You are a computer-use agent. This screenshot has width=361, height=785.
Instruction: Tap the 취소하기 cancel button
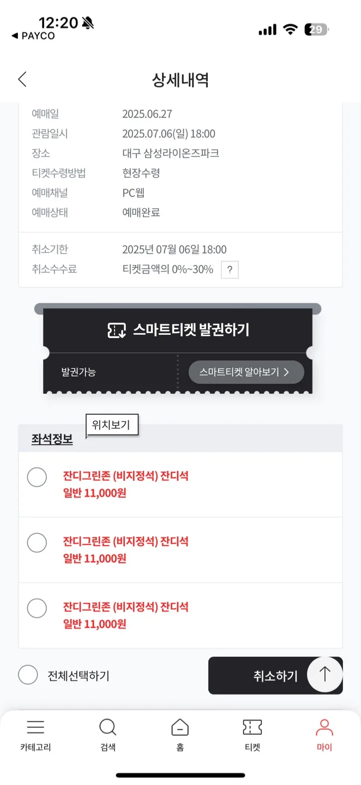(275, 675)
